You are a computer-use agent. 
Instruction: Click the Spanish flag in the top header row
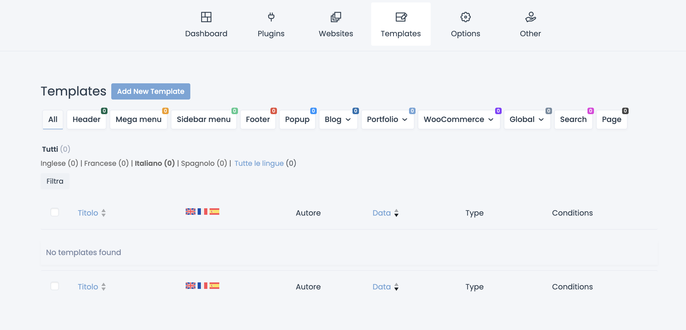pos(214,212)
